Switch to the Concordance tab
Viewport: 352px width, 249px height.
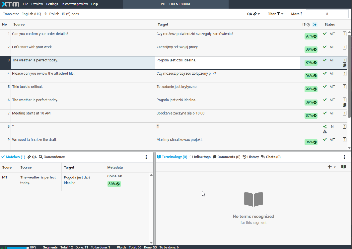[52, 157]
